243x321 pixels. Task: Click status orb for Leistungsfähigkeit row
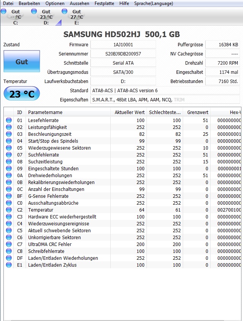9,127
